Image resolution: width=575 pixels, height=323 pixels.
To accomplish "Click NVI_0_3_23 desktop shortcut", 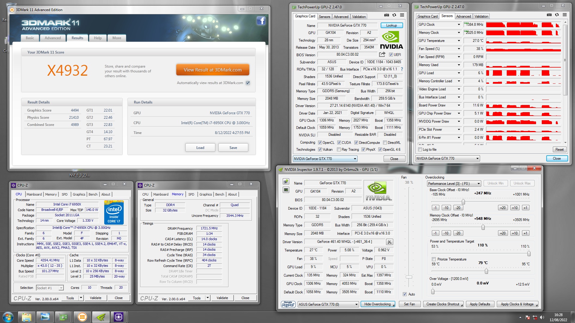I will point(79,175).
